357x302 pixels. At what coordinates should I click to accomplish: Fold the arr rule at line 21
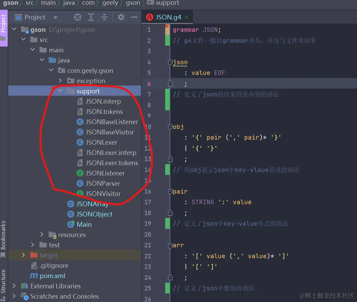170,245
